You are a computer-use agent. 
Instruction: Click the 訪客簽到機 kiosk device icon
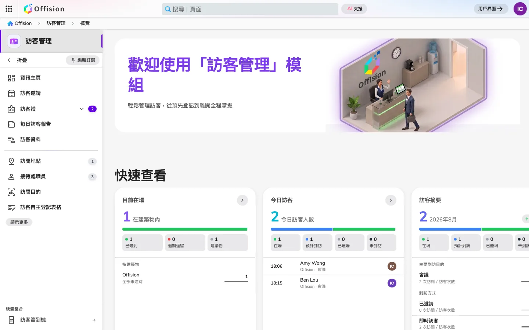11,320
